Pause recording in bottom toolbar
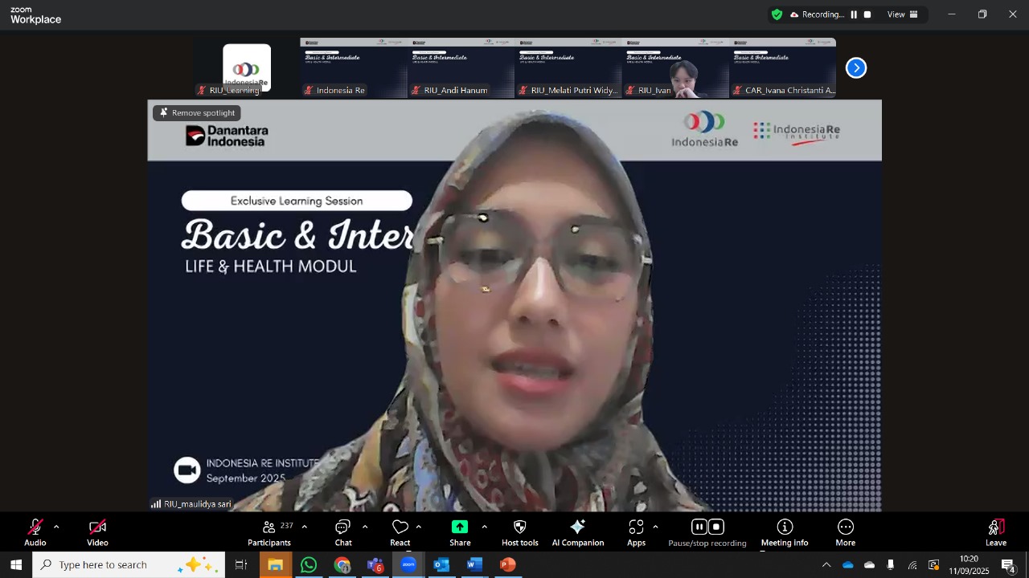 (699, 527)
